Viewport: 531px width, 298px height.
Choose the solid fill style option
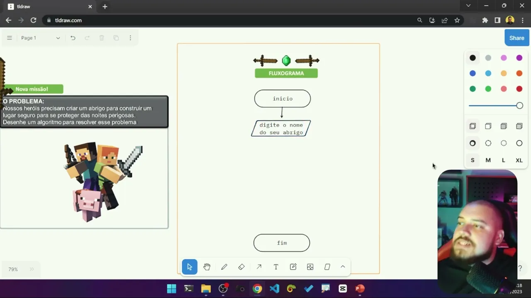tap(504, 126)
